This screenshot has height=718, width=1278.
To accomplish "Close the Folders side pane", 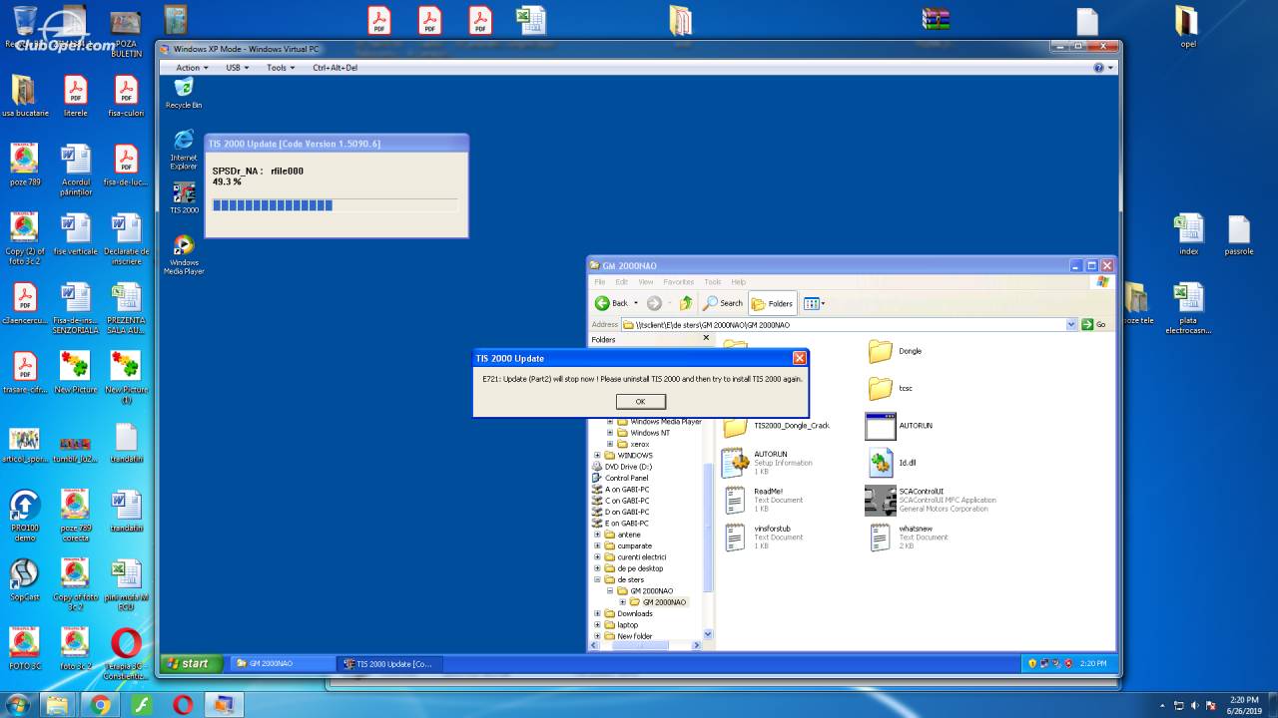I will 706,338.
